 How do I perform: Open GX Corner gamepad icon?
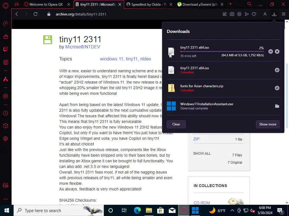point(17,4)
